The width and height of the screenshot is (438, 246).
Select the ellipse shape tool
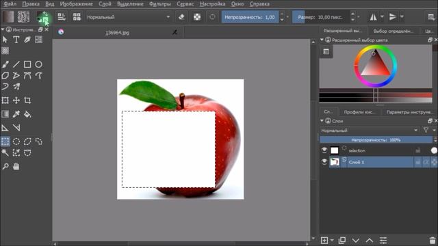(x=38, y=64)
